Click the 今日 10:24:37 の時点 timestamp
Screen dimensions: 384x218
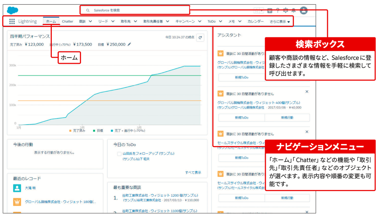click(180, 37)
